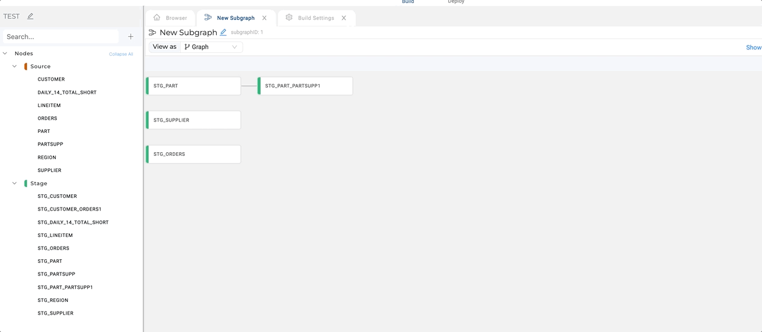Select the STG_PART_PARTSUPP1 graph node
The image size is (762, 332).
[305, 86]
